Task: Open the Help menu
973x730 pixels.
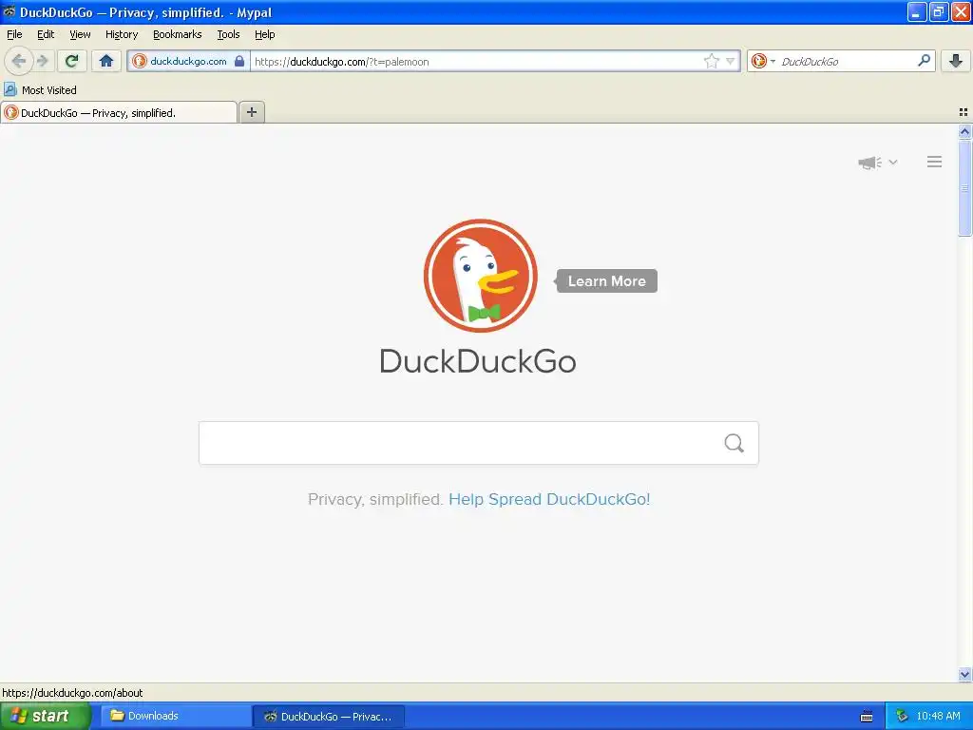Action: (x=264, y=34)
